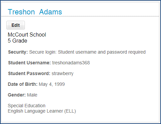Click the Edit button
161x124 pixels.
point(15,25)
